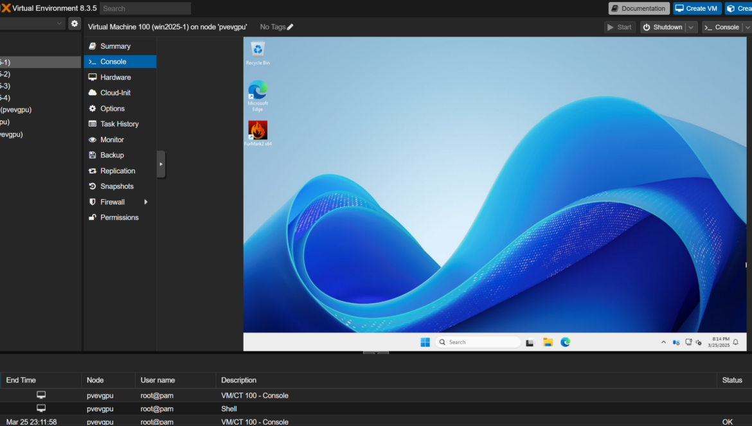Click the "No Tags" label
The width and height of the screenshot is (752, 426).
273,28
